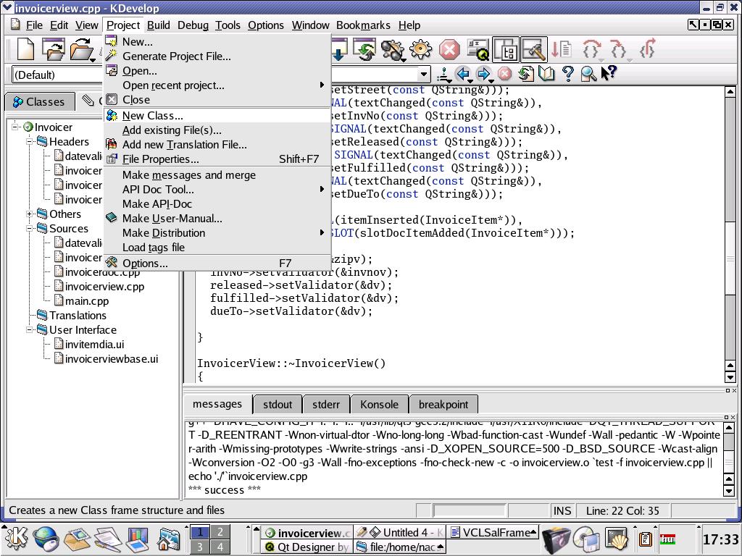Select File Properties... menu entry
The width and height of the screenshot is (742, 556).
click(x=217, y=159)
